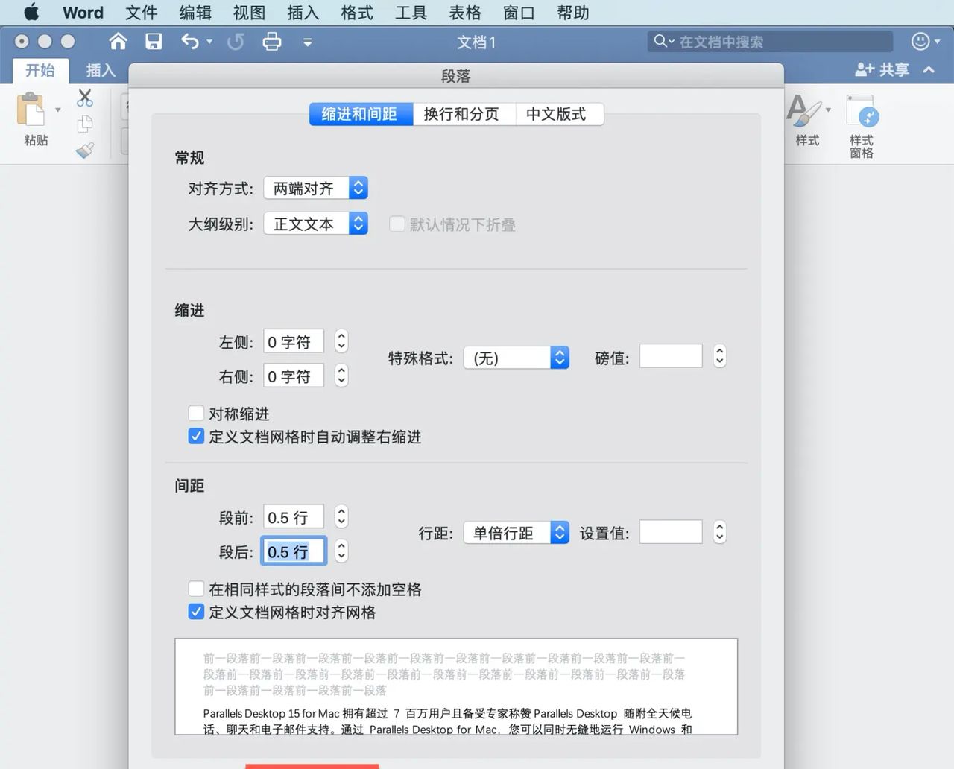Switch to the 换行和分页 tab
954x769 pixels.
point(464,114)
